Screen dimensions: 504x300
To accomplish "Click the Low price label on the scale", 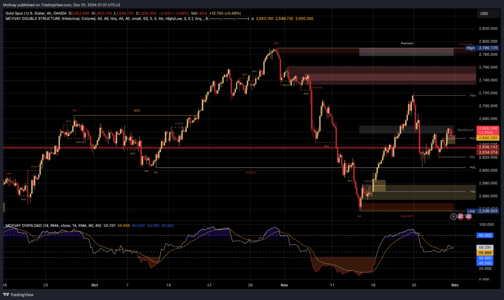I will coord(472,210).
